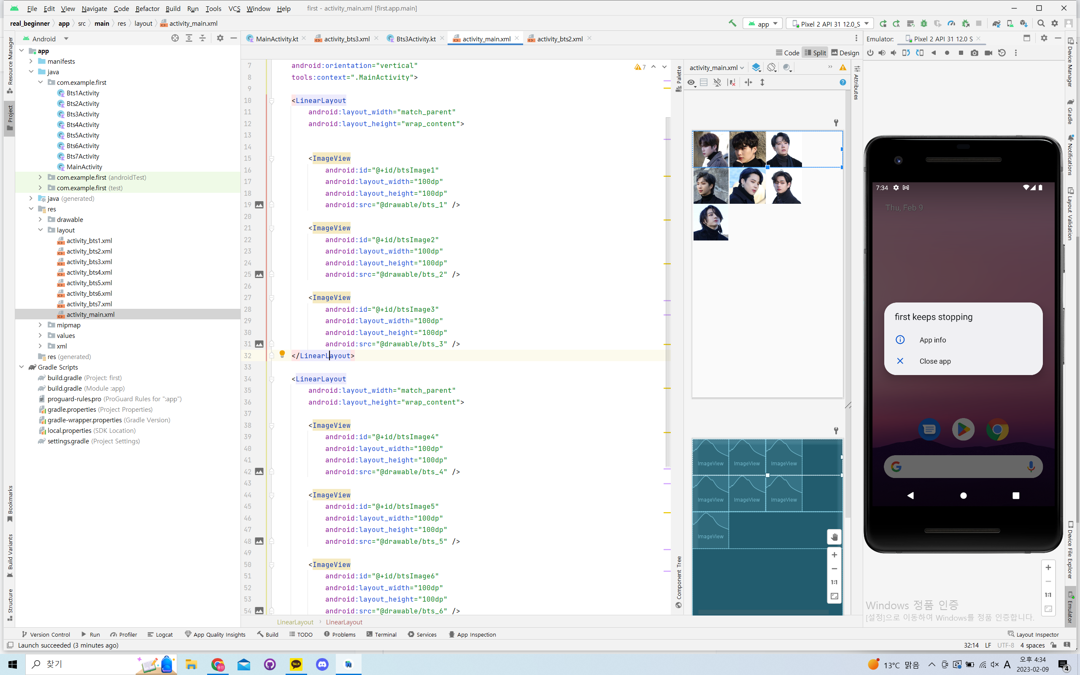Viewport: 1080px width, 675px height.
Task: Toggle the Hide baseline text icon
Action: tap(717, 82)
